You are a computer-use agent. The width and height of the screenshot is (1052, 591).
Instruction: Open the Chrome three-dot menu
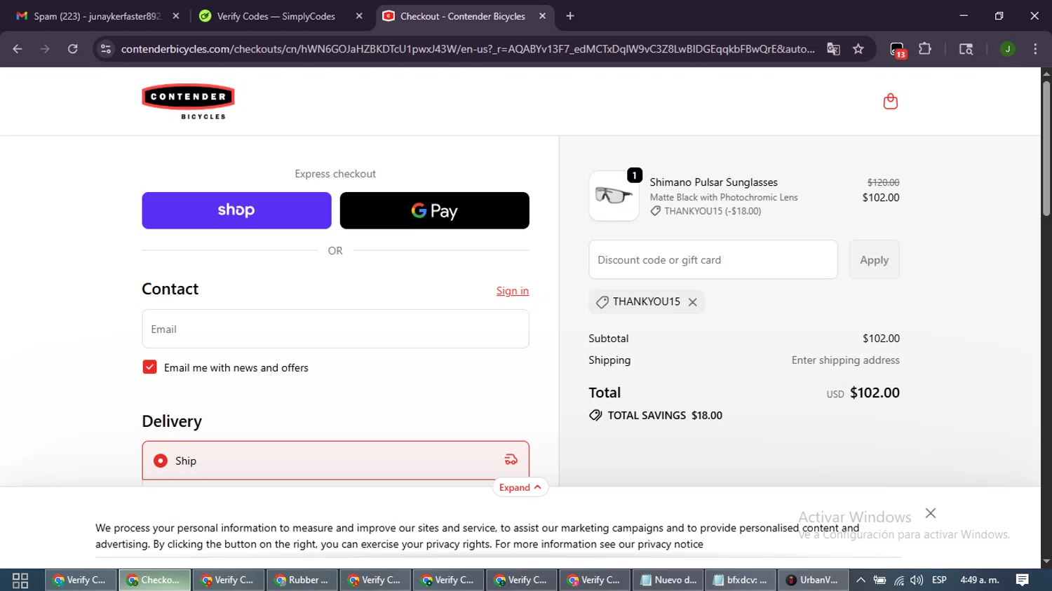1035,49
